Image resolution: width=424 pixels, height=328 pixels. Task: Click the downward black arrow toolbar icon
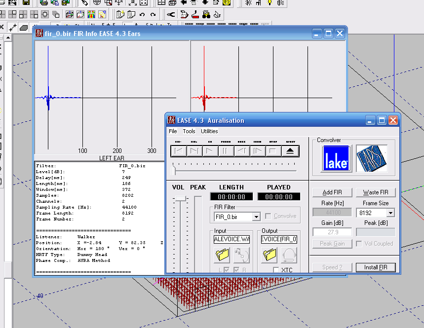pyautogui.click(x=205, y=2)
